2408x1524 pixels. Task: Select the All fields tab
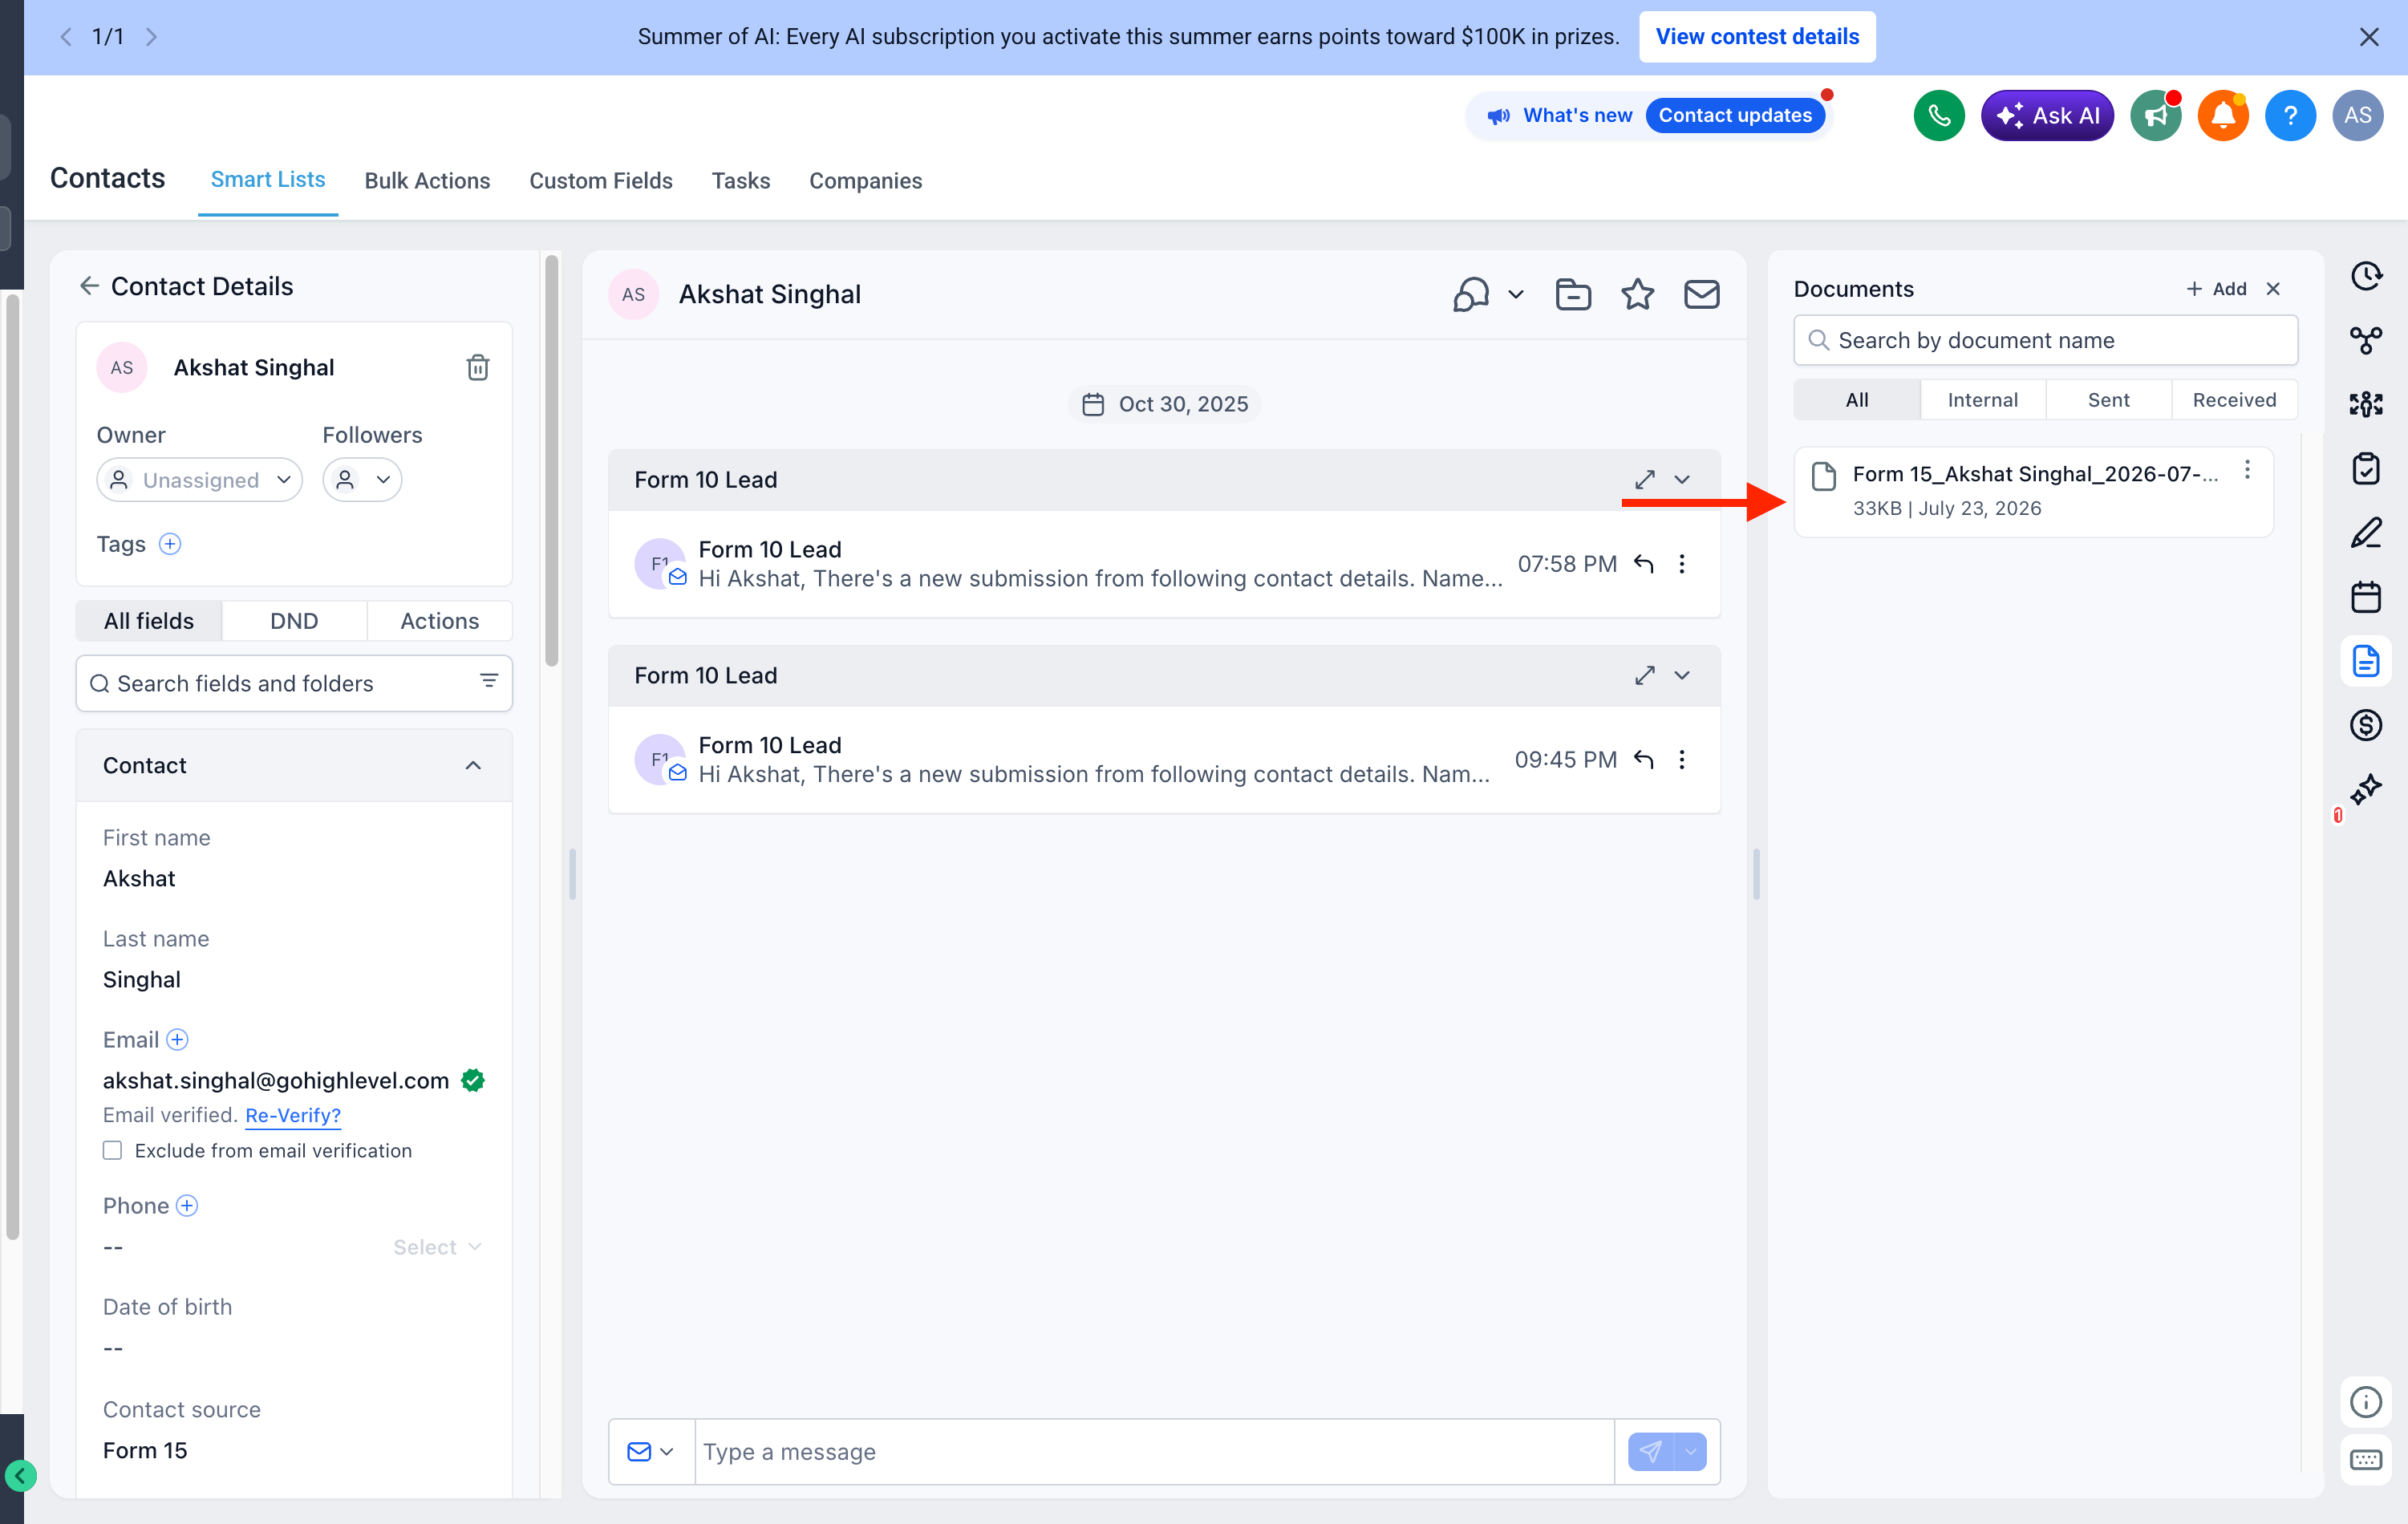coord(149,621)
